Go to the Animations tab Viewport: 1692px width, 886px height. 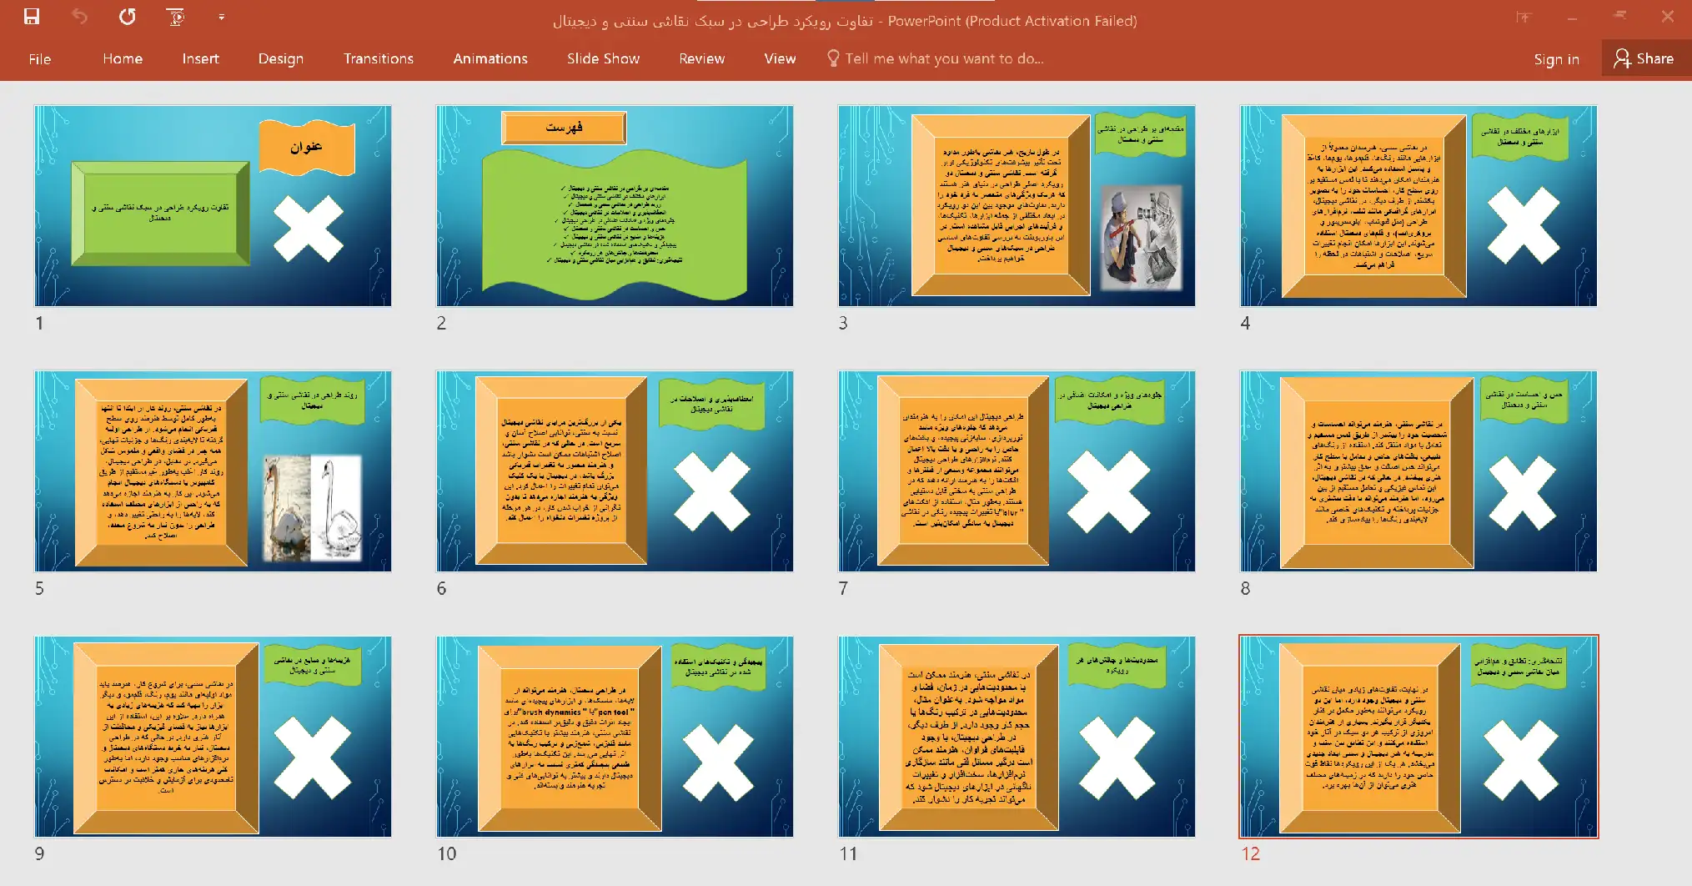coord(490,59)
